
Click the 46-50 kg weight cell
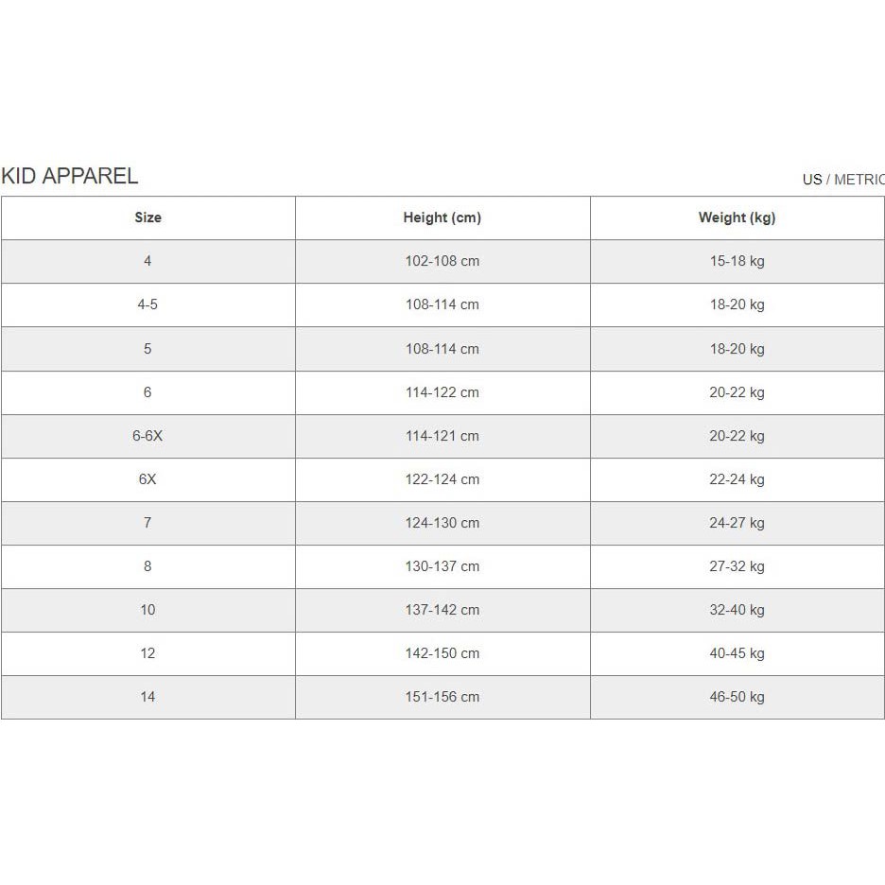tap(737, 697)
